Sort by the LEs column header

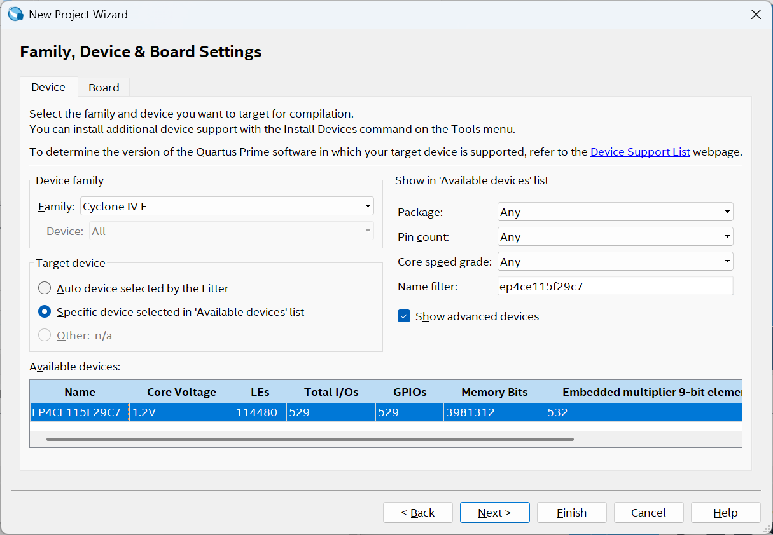(x=260, y=392)
